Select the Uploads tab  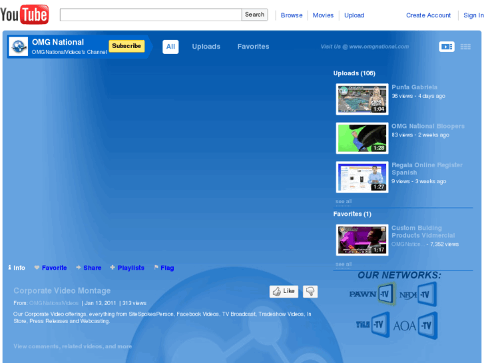(x=206, y=47)
